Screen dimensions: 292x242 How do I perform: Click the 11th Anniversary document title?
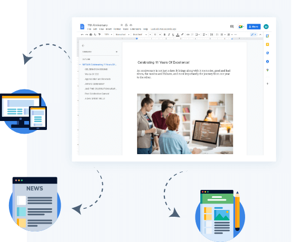(98, 25)
